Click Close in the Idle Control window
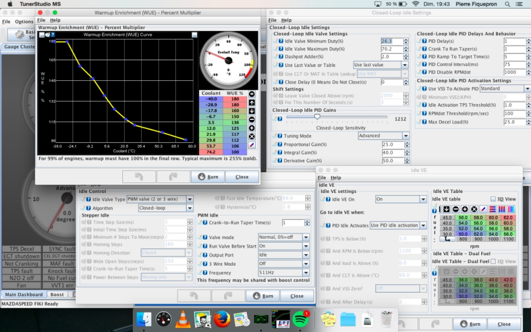531x332 pixels. pos(297,296)
